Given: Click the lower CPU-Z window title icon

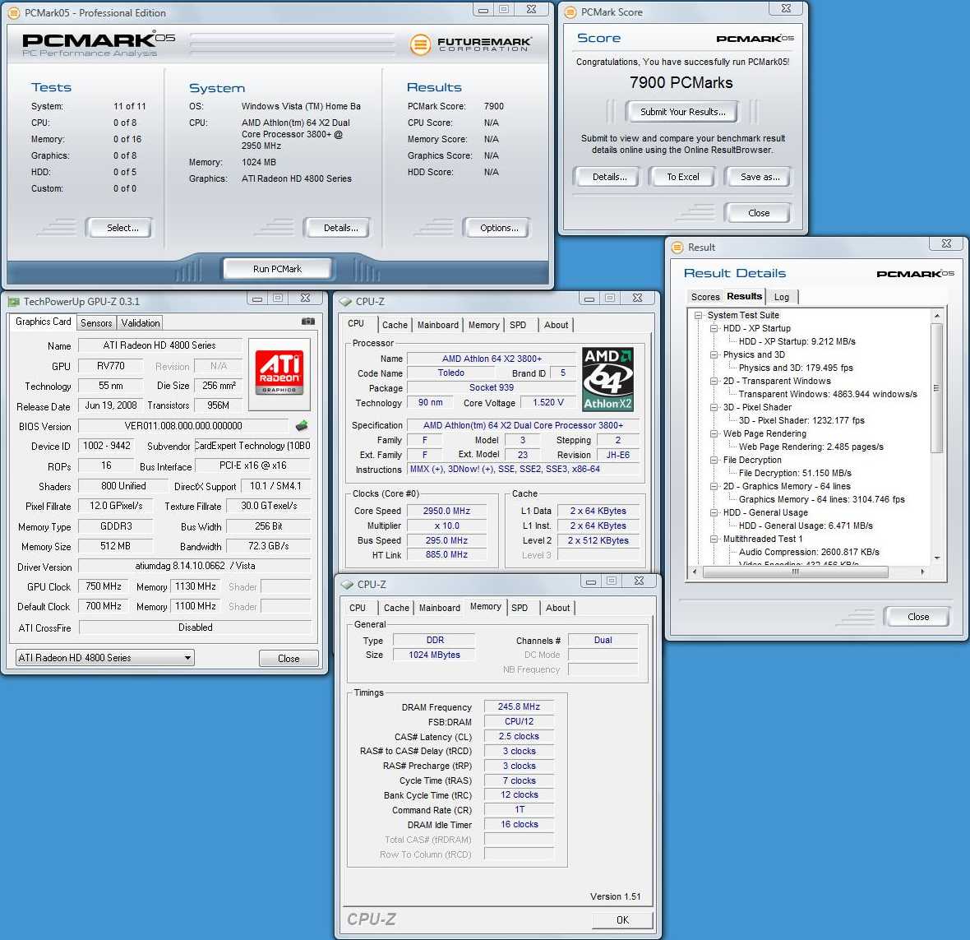Looking at the screenshot, I should coord(347,584).
